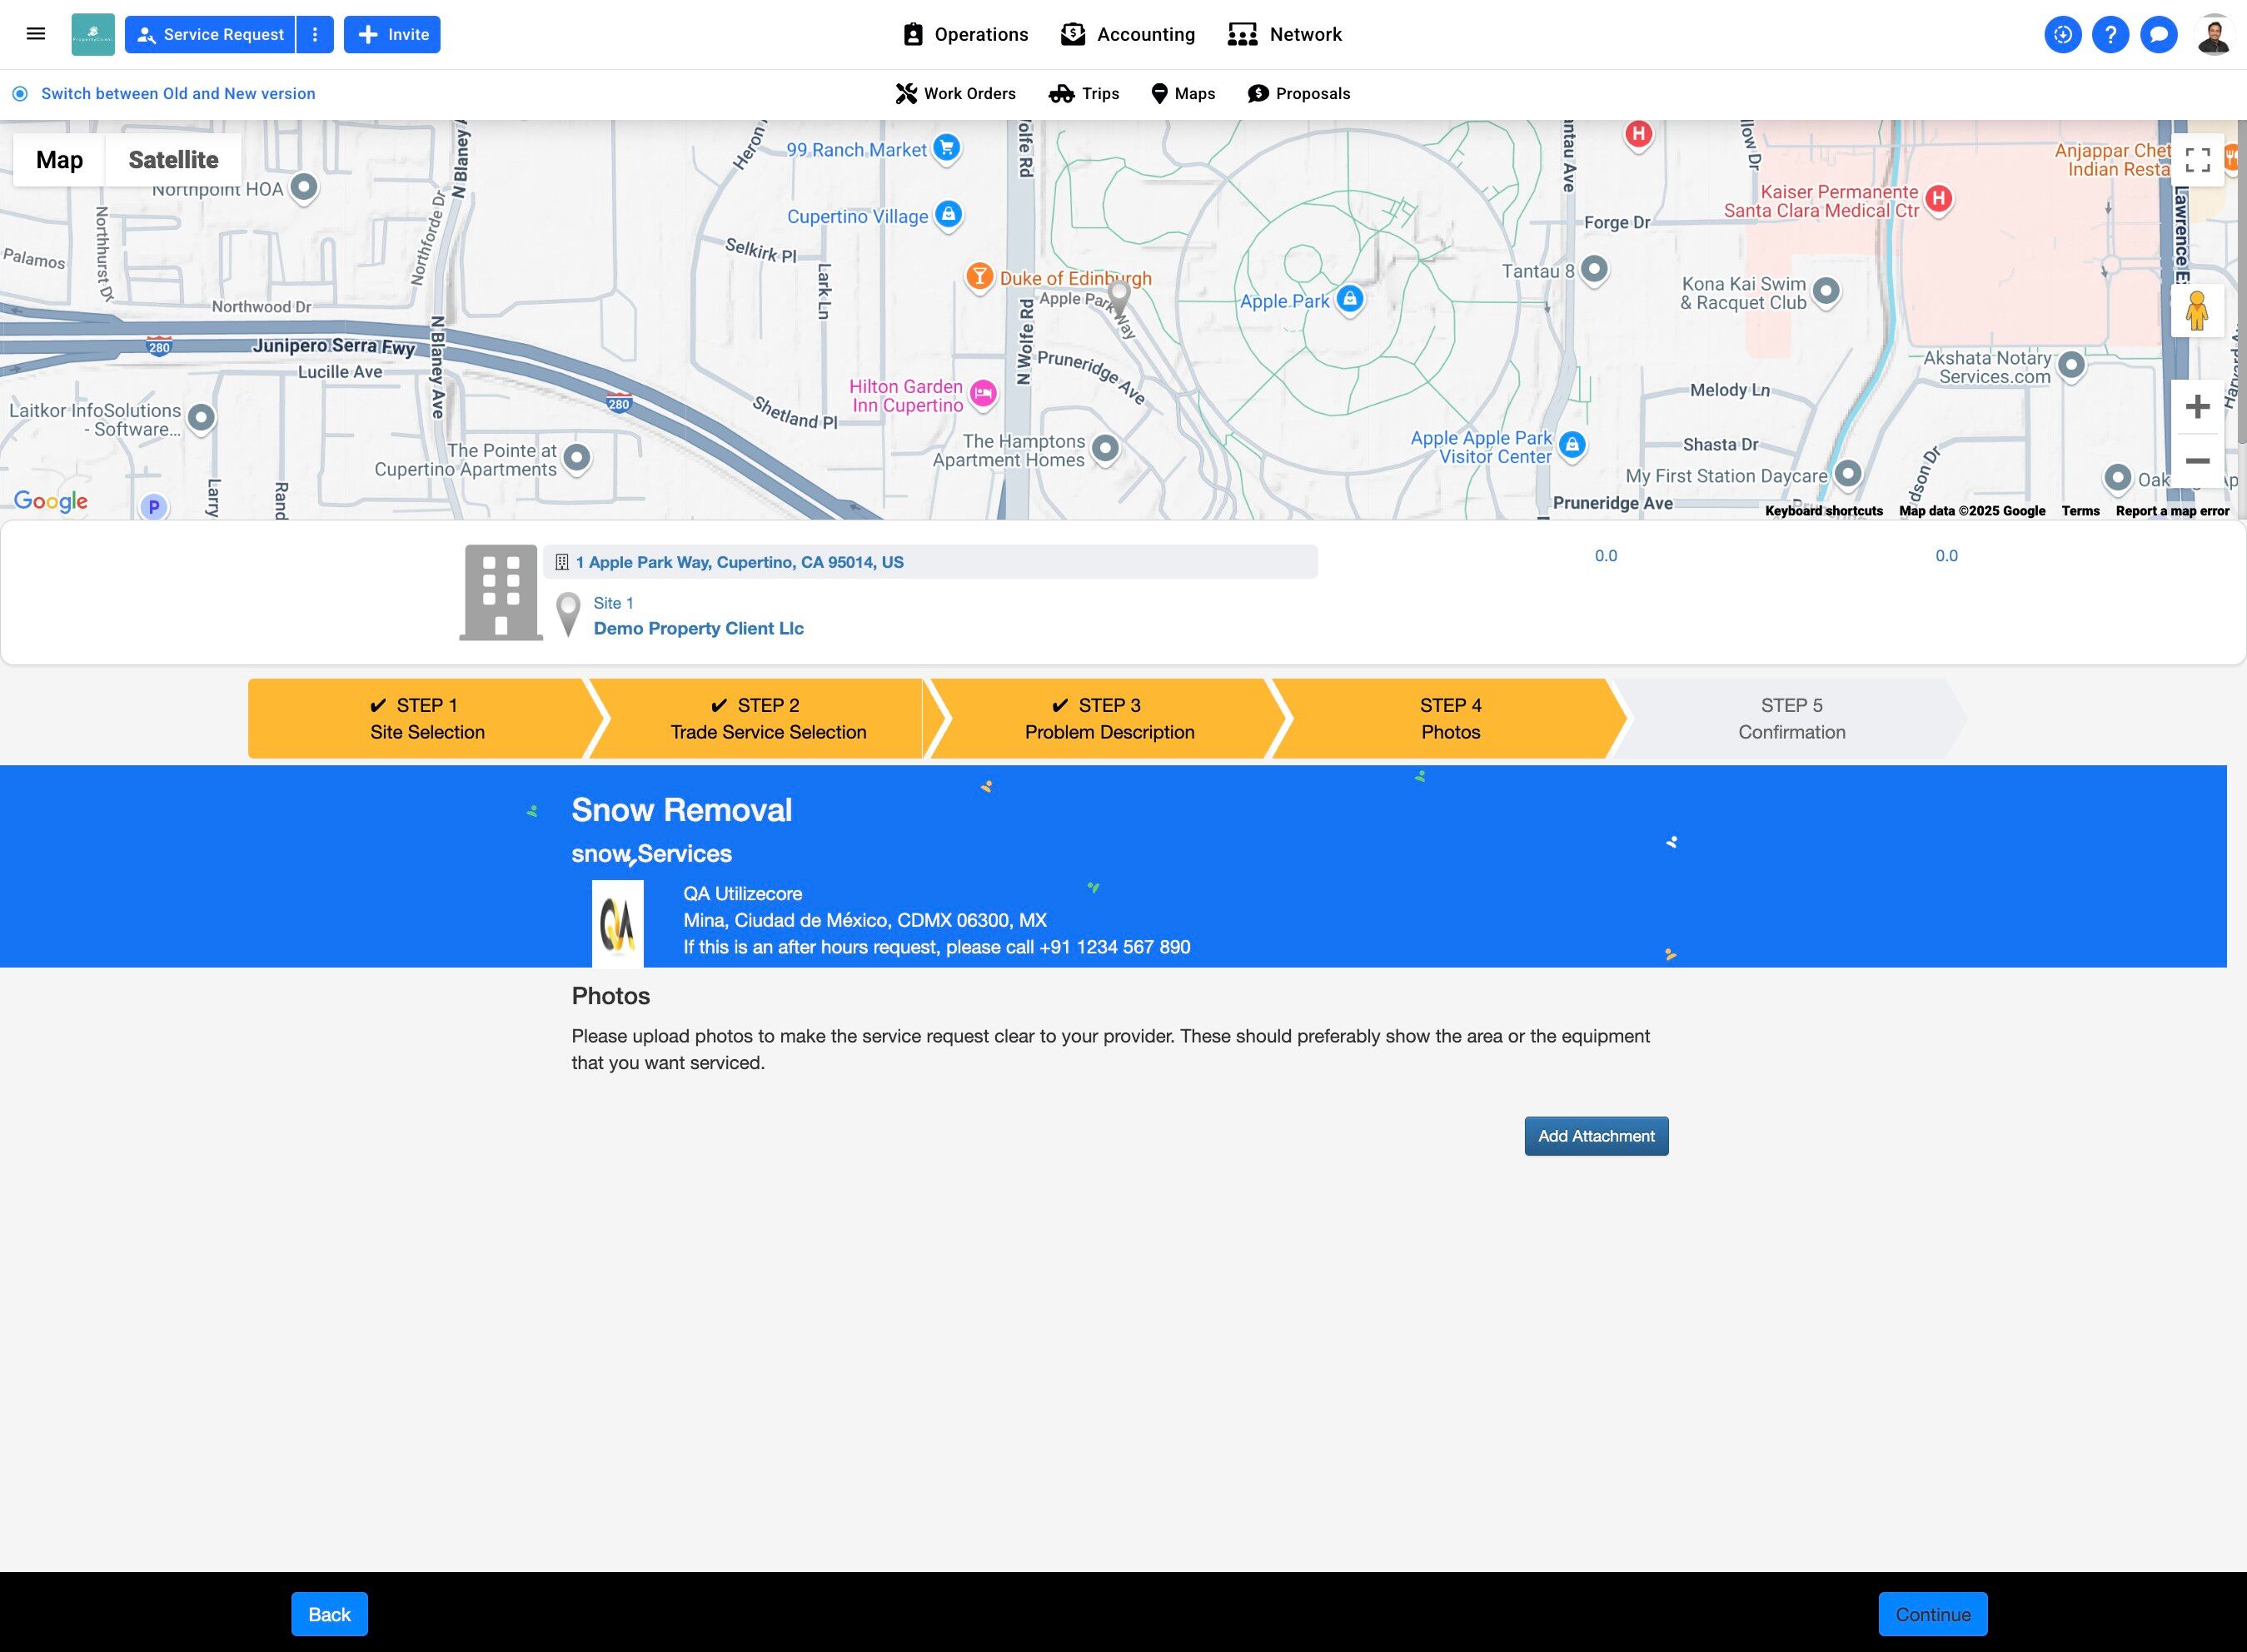Image resolution: width=2247 pixels, height=1652 pixels.
Task: Click the help question mark icon
Action: tap(2110, 35)
